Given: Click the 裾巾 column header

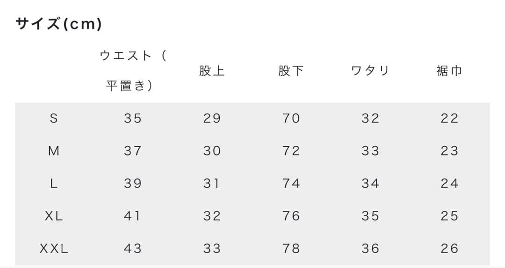Looking at the screenshot, I should (449, 71).
